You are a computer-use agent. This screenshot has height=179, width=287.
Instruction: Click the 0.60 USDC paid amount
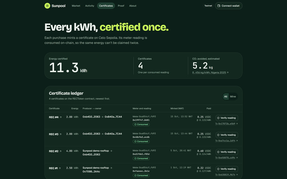[x=204, y=151]
